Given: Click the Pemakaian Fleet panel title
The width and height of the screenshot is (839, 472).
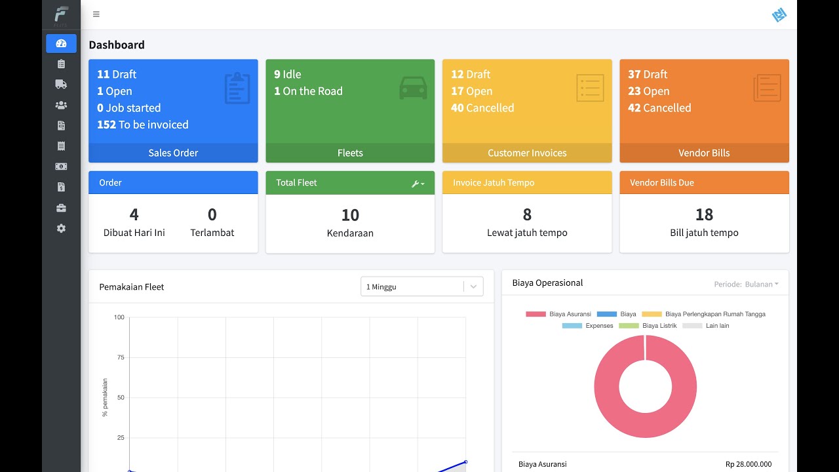Looking at the screenshot, I should pyautogui.click(x=132, y=286).
